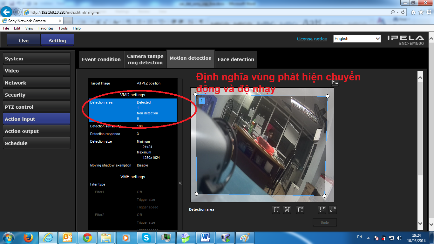Open the Schedule menu

click(x=37, y=143)
